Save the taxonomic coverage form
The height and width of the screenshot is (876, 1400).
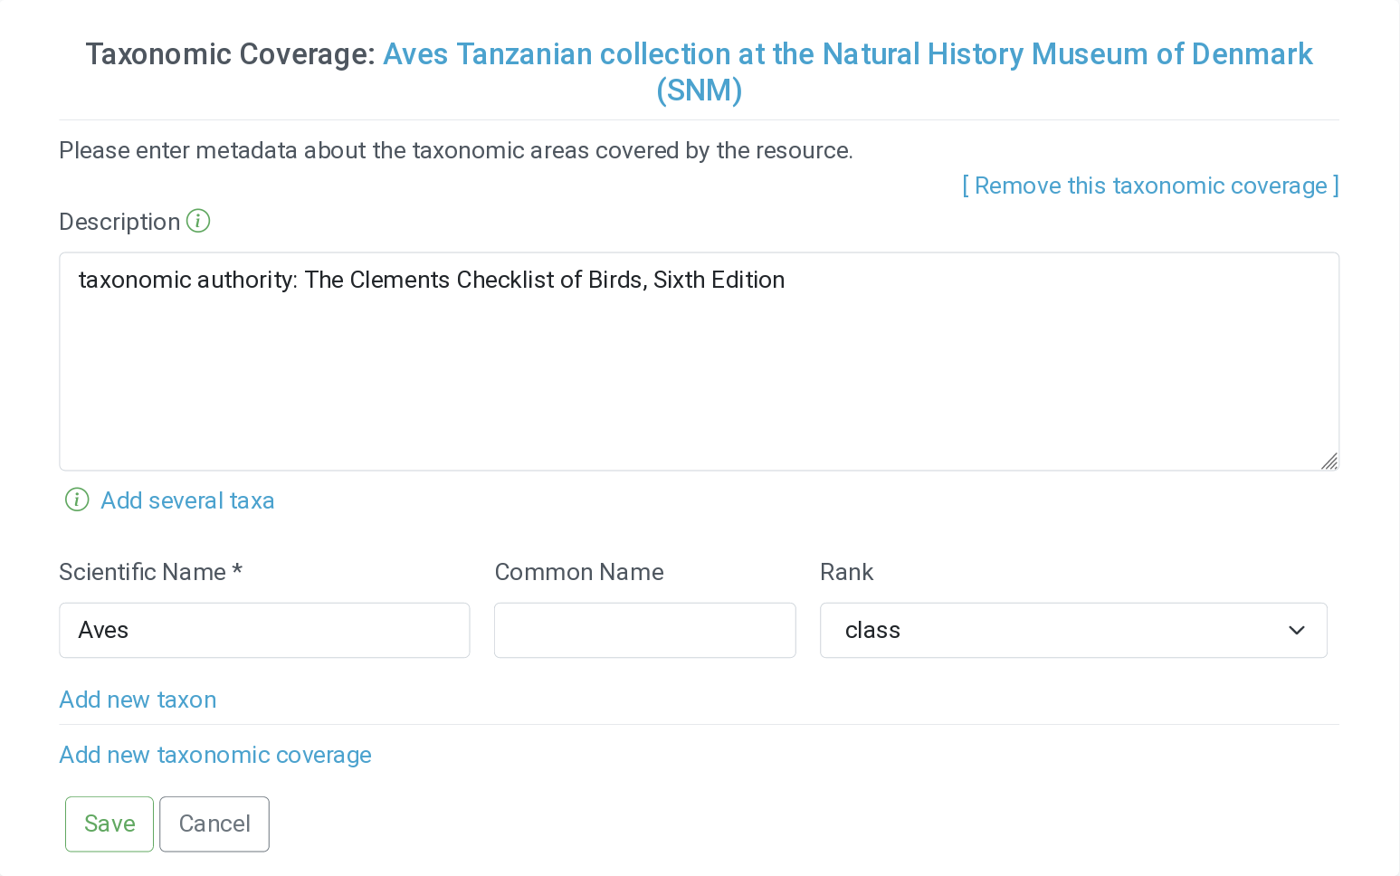pos(110,824)
